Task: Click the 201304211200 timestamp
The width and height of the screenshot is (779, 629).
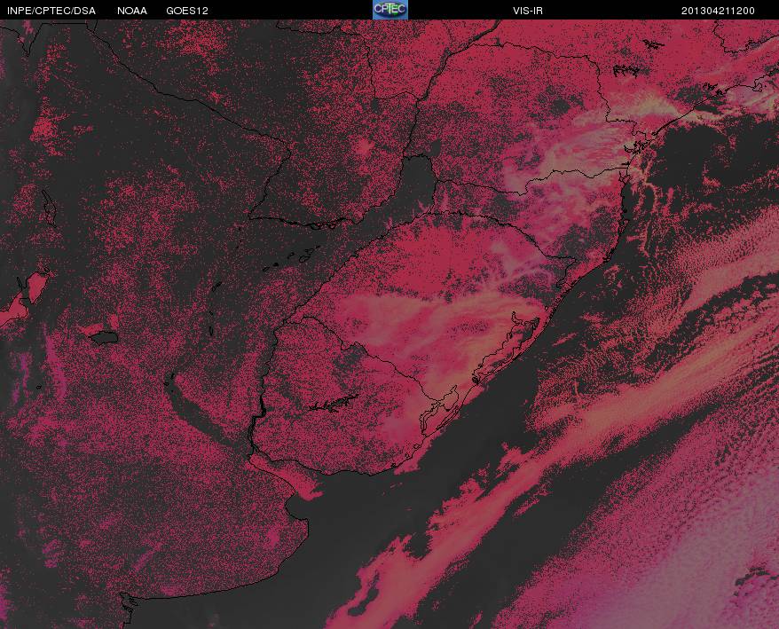Action: [718, 11]
